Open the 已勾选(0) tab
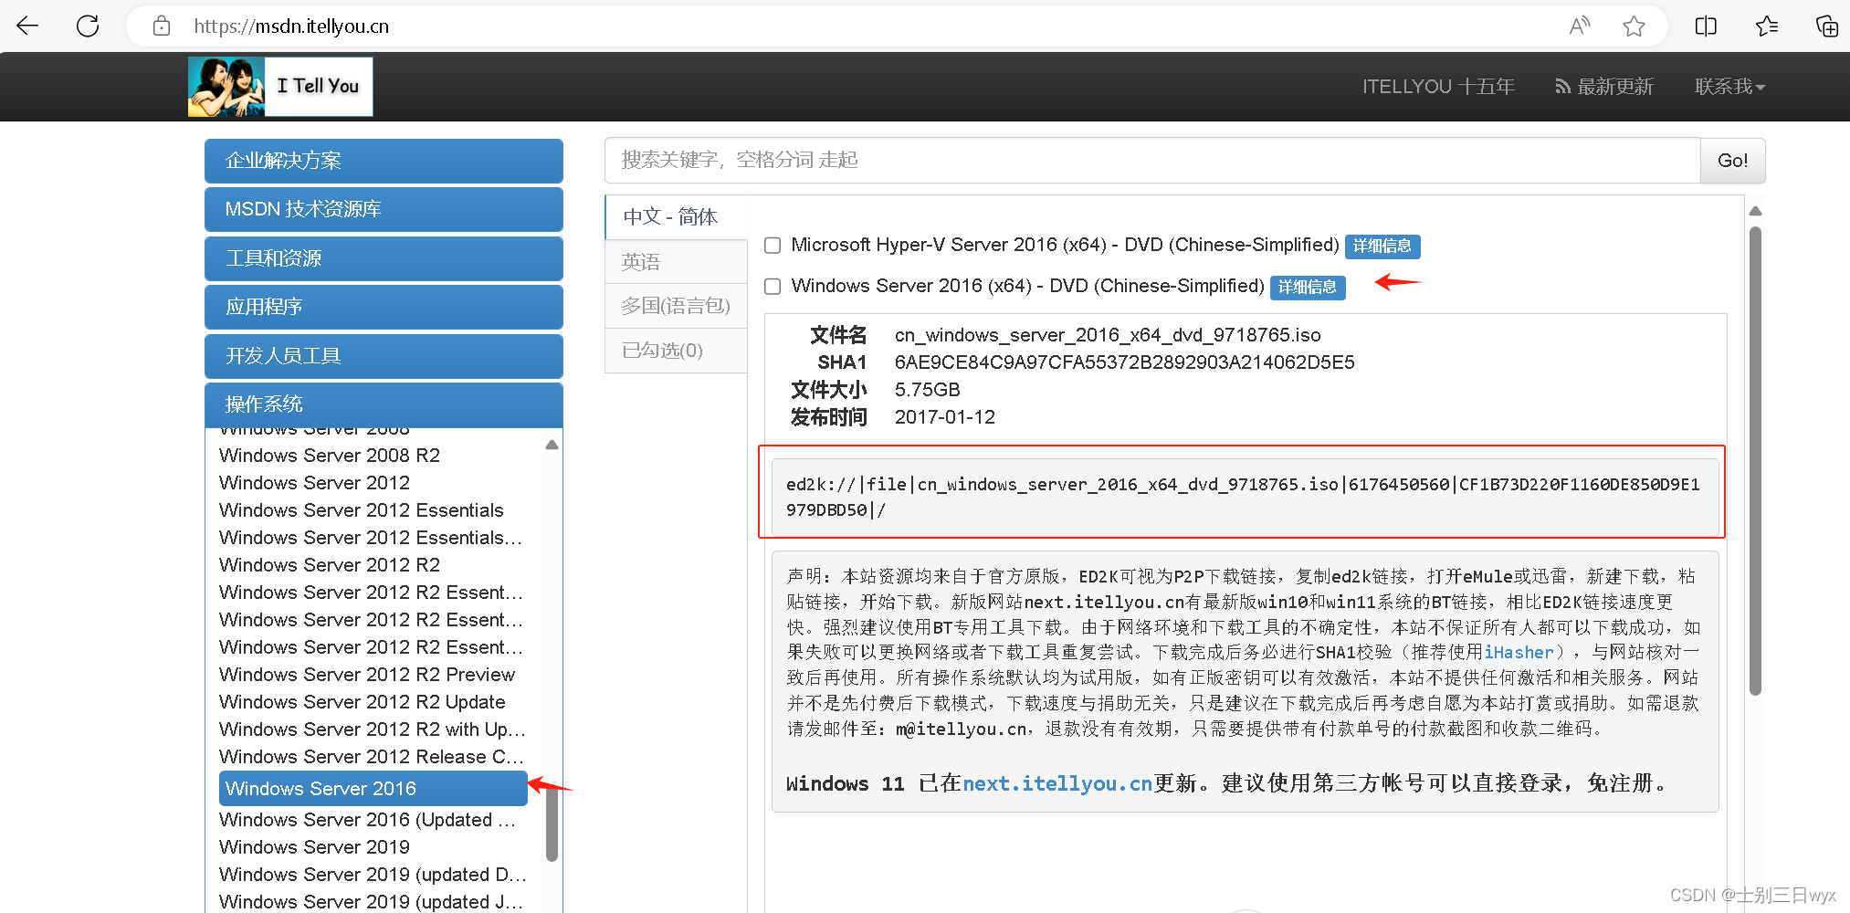Image resolution: width=1850 pixels, height=913 pixels. tap(676, 351)
